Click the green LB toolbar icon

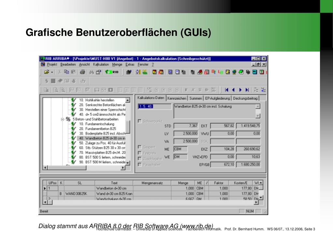tap(220, 72)
